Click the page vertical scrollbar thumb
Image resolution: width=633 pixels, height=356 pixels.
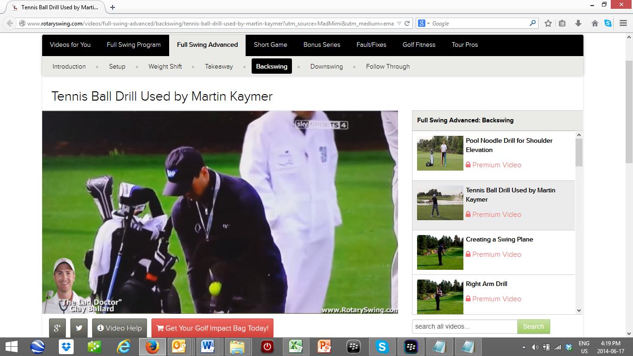pyautogui.click(x=629, y=111)
